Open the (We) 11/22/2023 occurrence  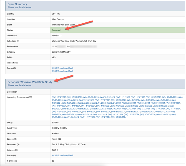point(170,97)
